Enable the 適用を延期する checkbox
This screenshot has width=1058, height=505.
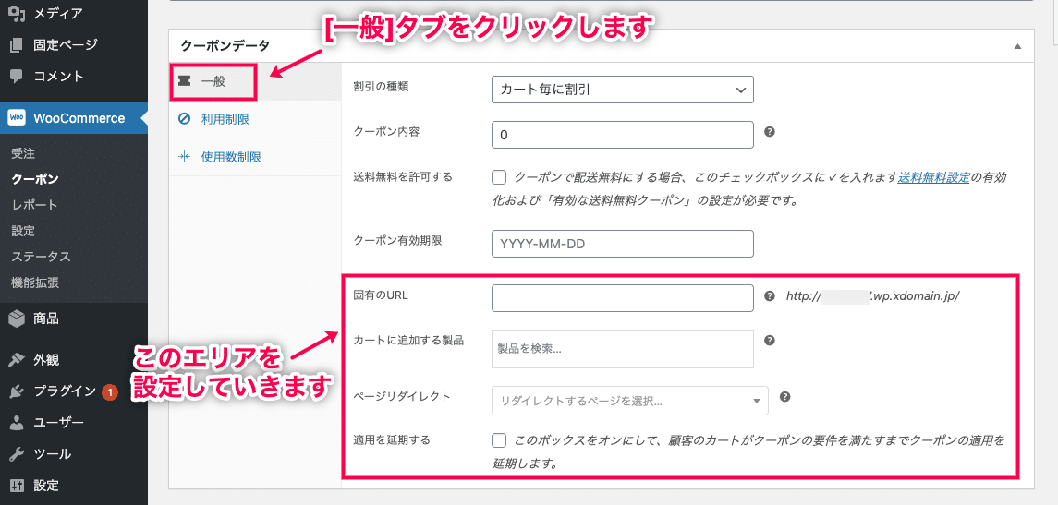click(499, 441)
